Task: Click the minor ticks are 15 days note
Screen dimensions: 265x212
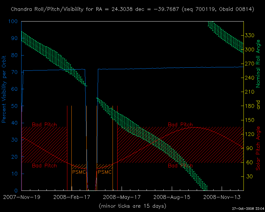Action: [132, 206]
